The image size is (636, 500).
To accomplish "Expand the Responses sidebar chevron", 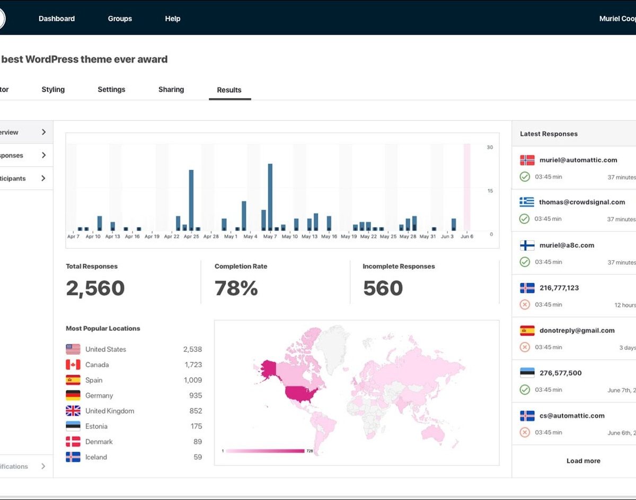I will pos(43,155).
